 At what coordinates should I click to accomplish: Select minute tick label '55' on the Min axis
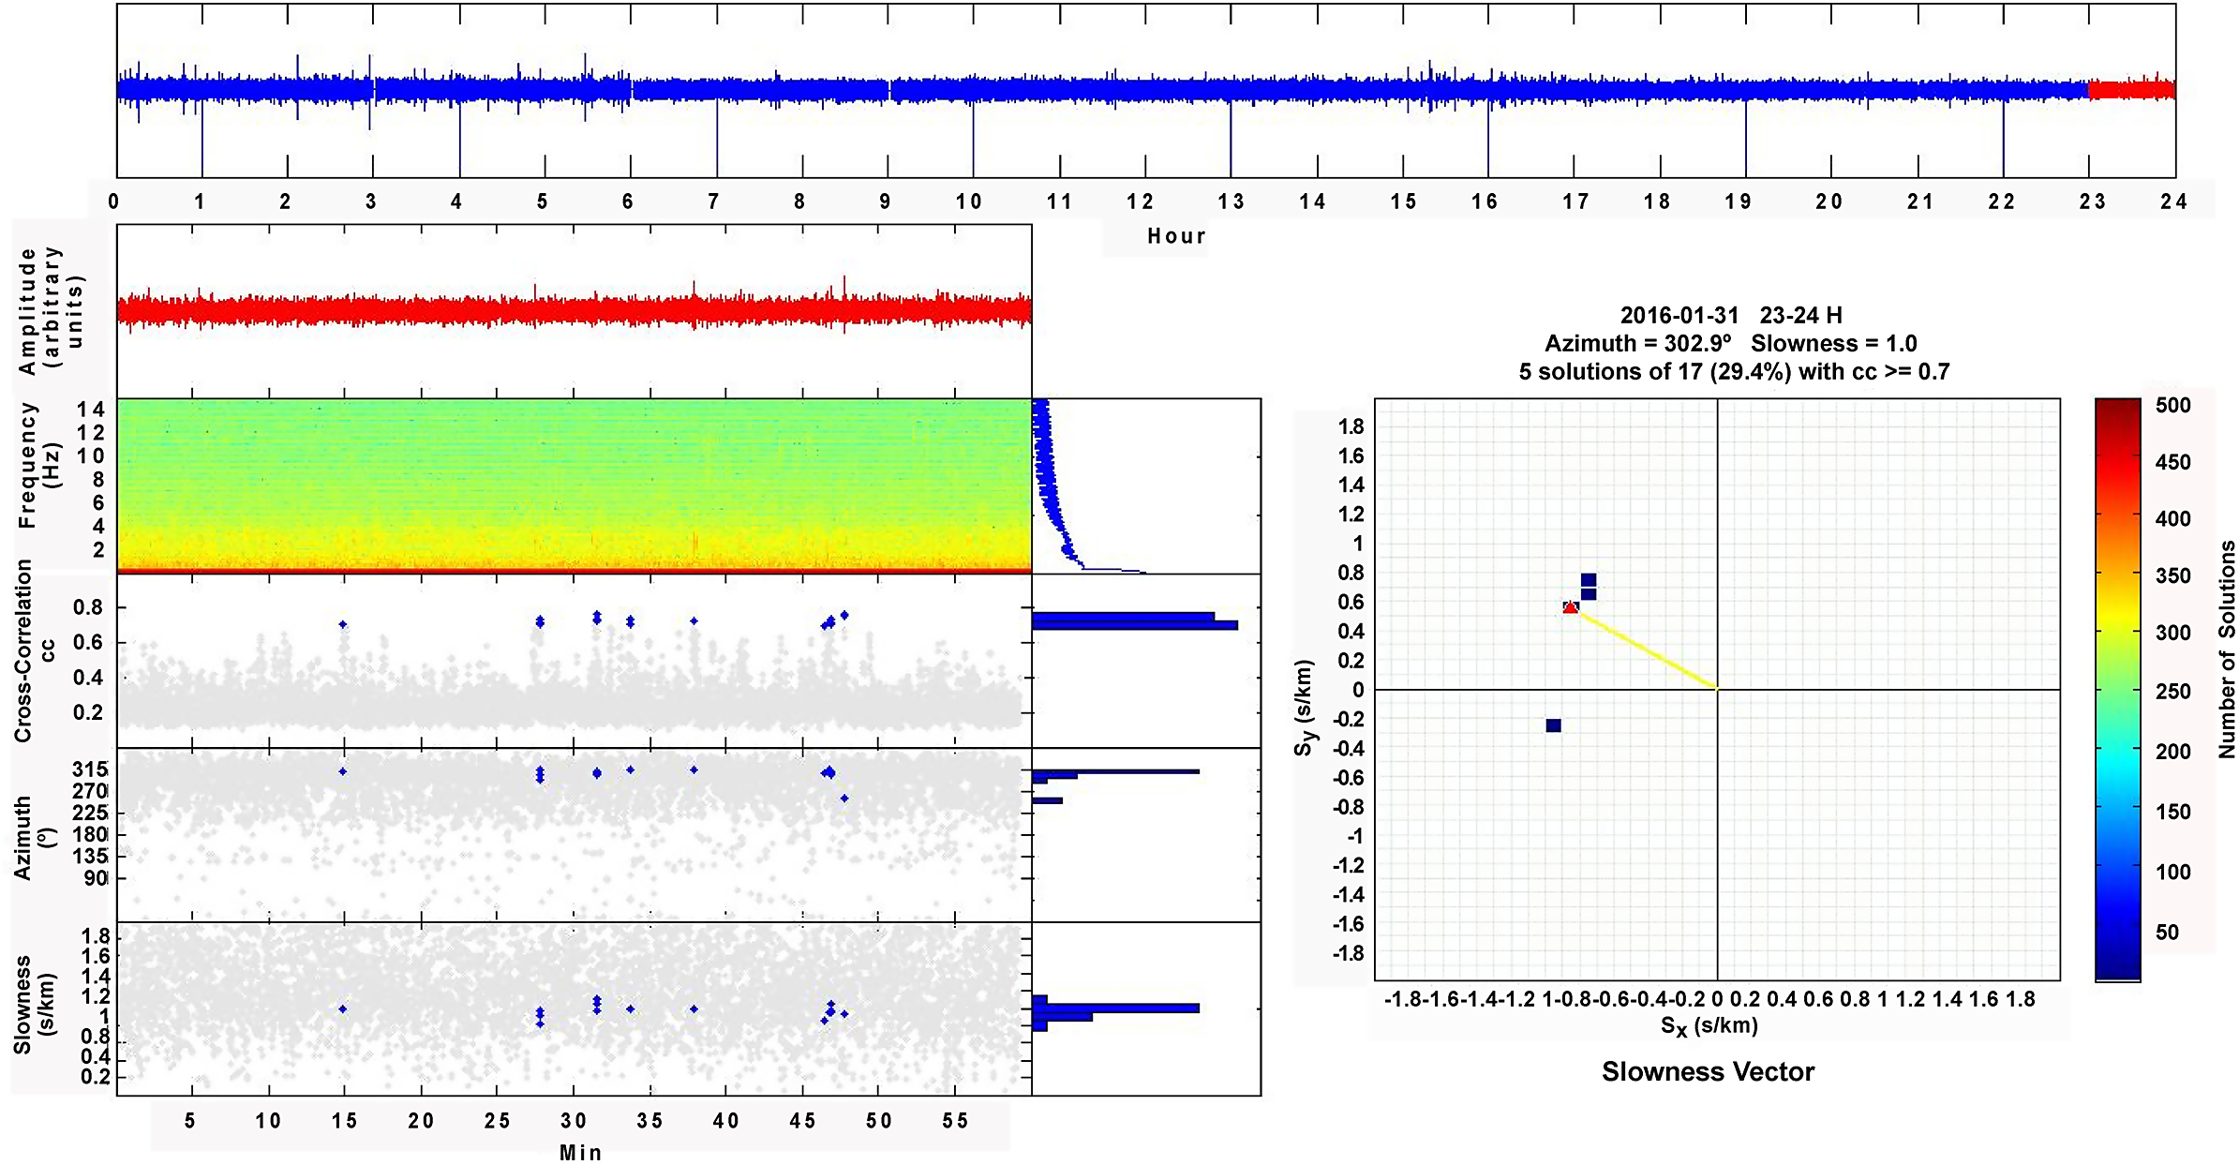click(x=955, y=1121)
